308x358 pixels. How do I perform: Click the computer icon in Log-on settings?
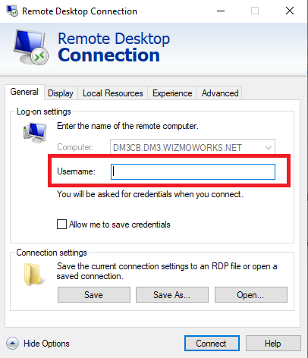pos(35,133)
